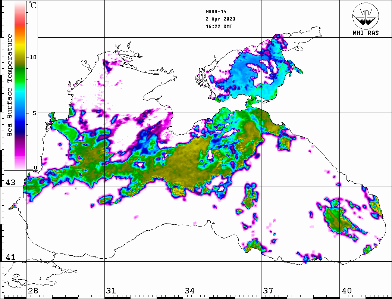Click longitude label '40'

346,291
